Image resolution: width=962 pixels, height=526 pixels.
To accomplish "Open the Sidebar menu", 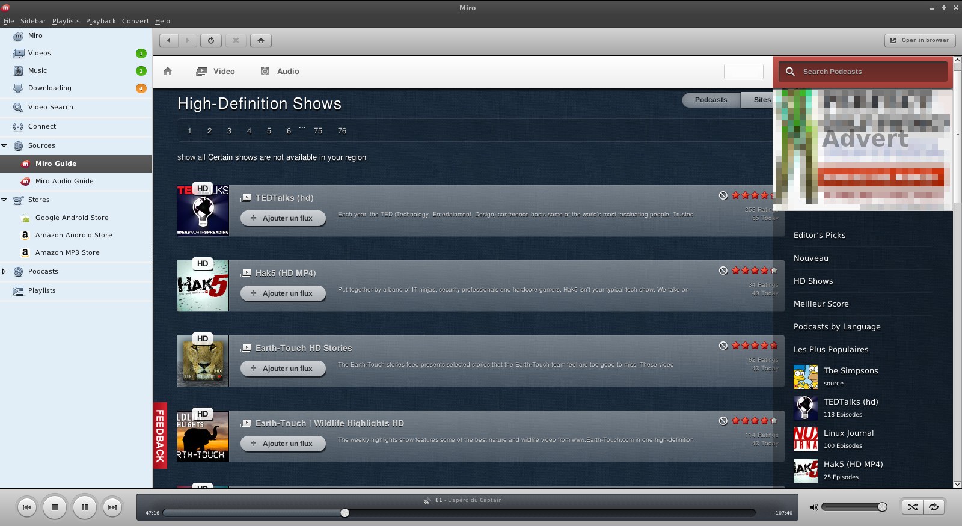I will pyautogui.click(x=33, y=21).
